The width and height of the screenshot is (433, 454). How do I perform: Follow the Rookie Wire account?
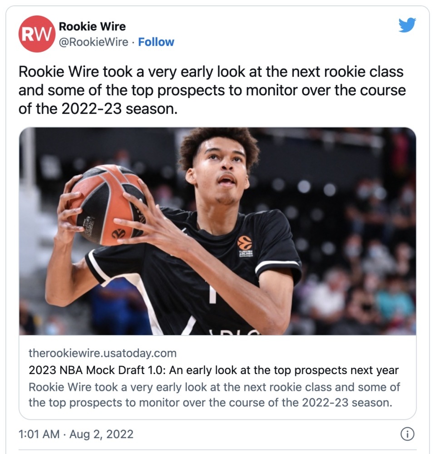(156, 42)
